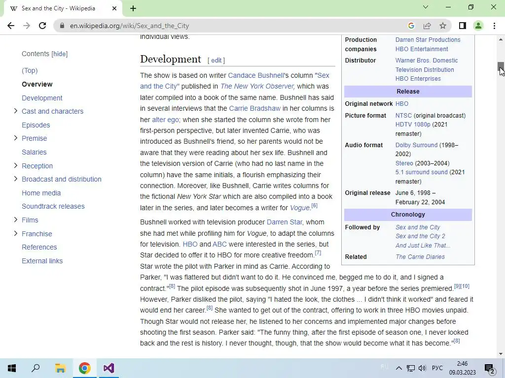505x378 pixels.
Task: Expand the Films contents section
Action: click(15, 220)
